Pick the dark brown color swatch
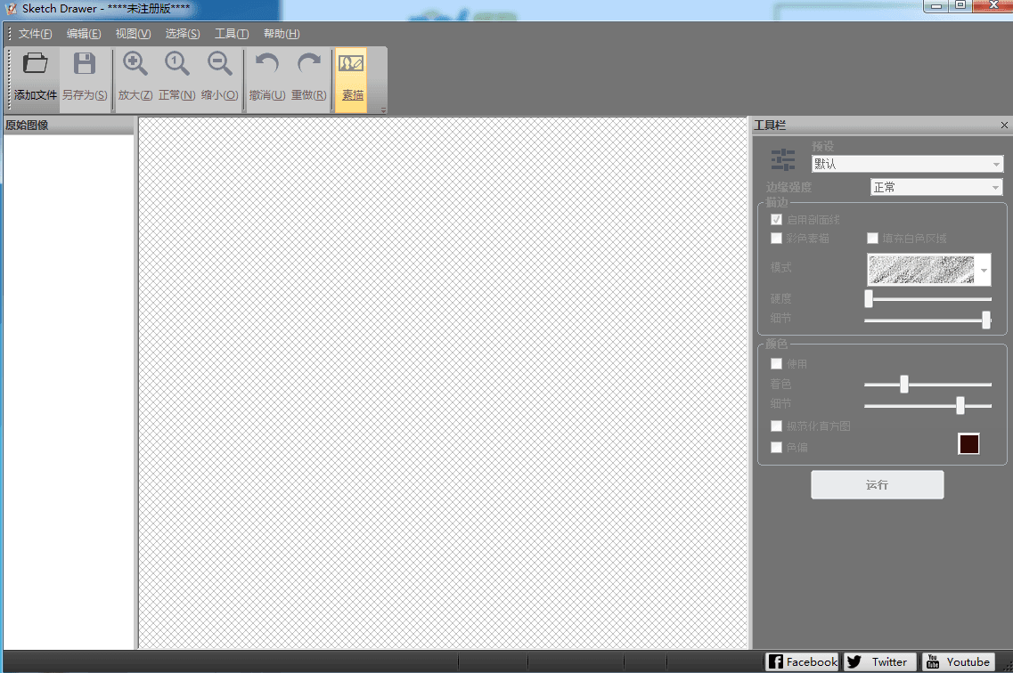The image size is (1013, 673). (x=968, y=444)
